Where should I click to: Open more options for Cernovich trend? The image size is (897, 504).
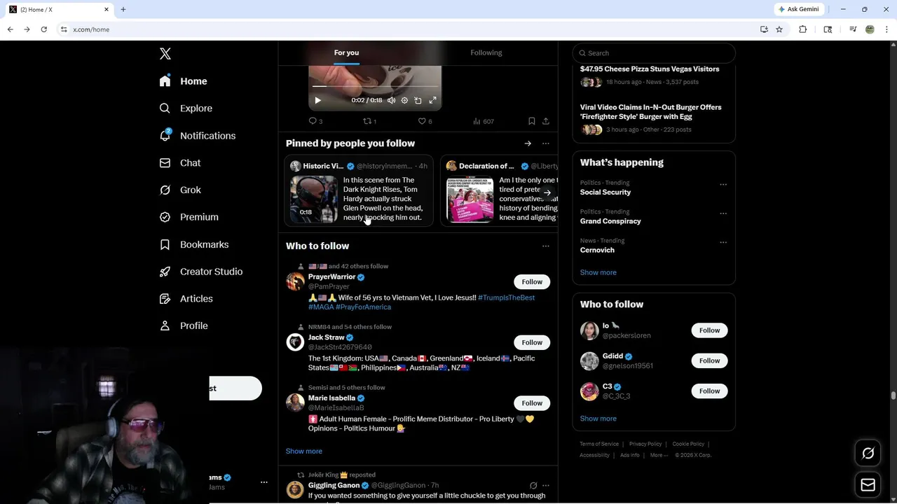(x=723, y=242)
